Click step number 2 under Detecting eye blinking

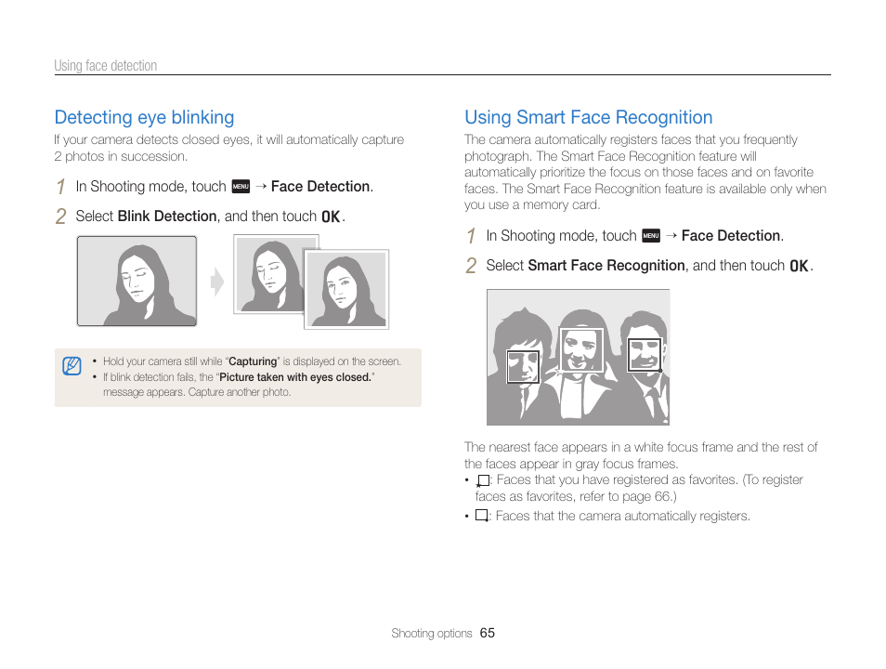(x=61, y=217)
